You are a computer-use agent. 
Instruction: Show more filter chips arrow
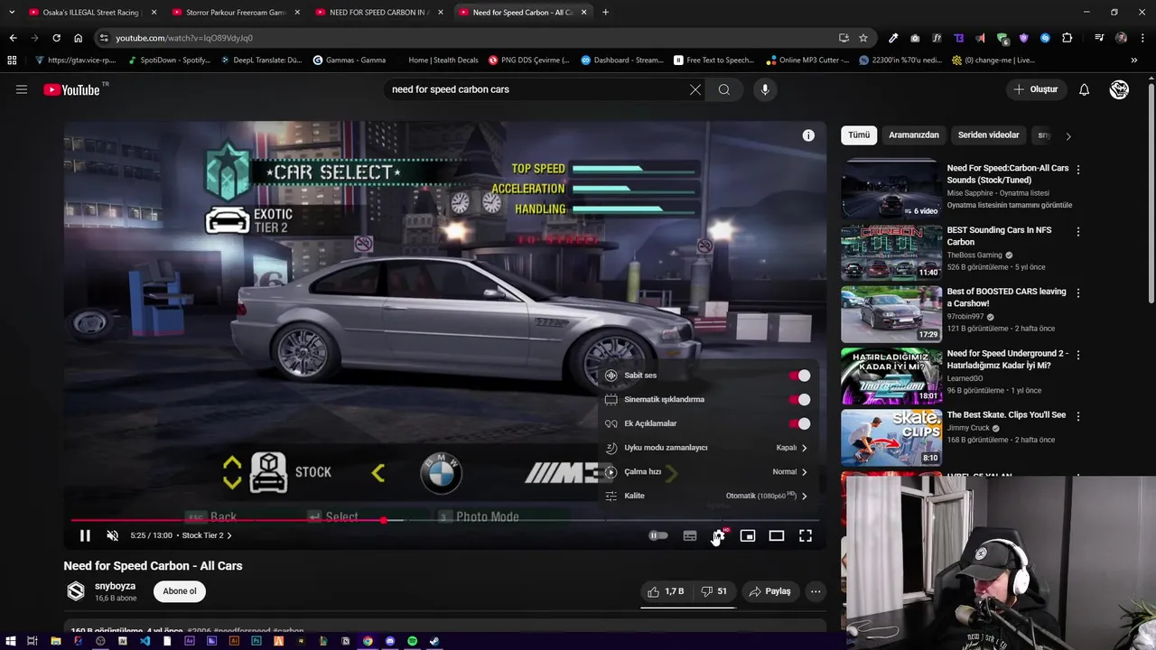pyautogui.click(x=1068, y=136)
